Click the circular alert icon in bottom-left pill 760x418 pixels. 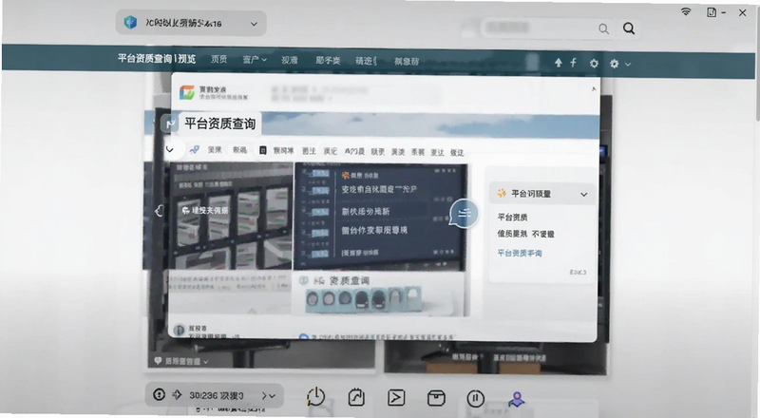pyautogui.click(x=159, y=394)
